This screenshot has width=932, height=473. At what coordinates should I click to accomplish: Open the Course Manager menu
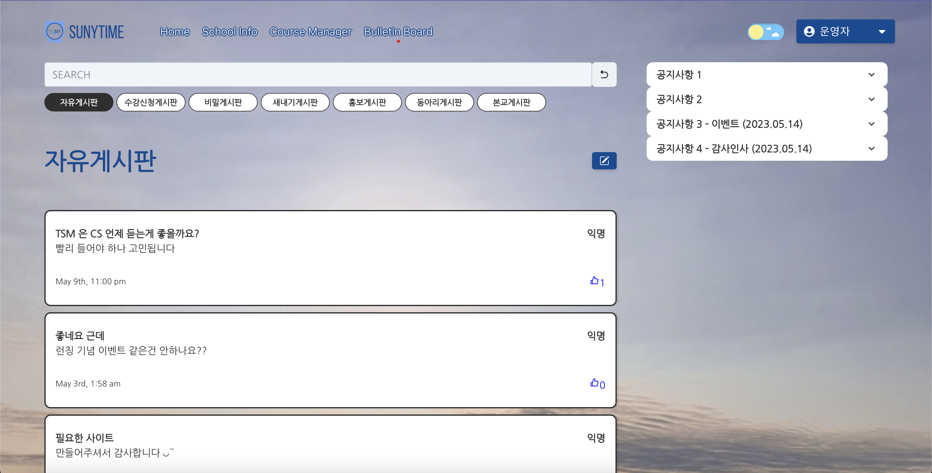tap(310, 32)
